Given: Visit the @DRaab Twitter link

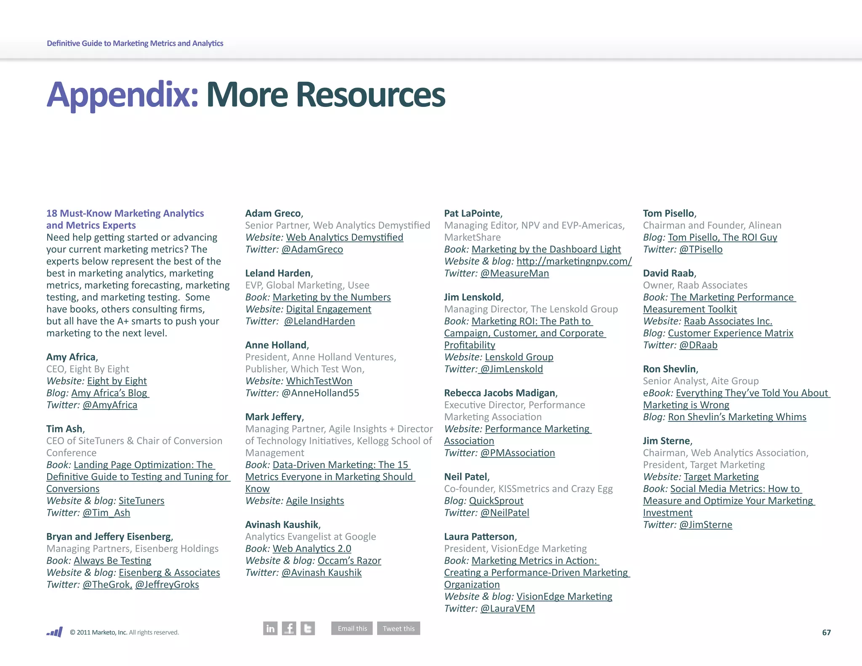Looking at the screenshot, I should [698, 345].
